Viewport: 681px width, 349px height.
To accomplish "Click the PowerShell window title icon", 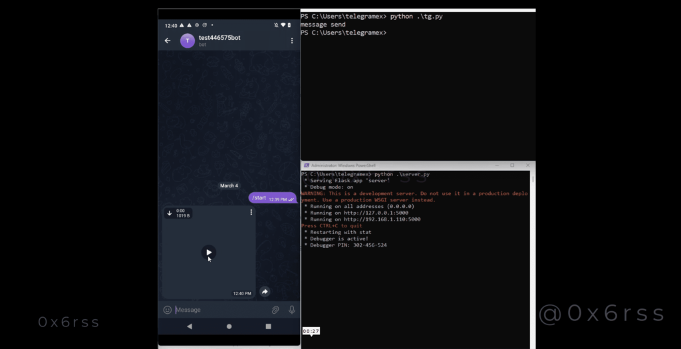I will [x=306, y=166].
